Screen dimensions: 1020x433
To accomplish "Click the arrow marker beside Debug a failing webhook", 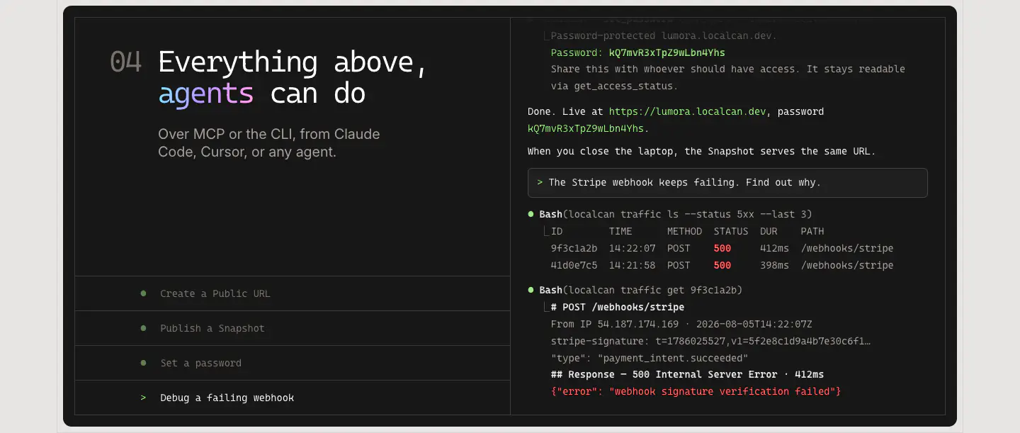I will 143,398.
